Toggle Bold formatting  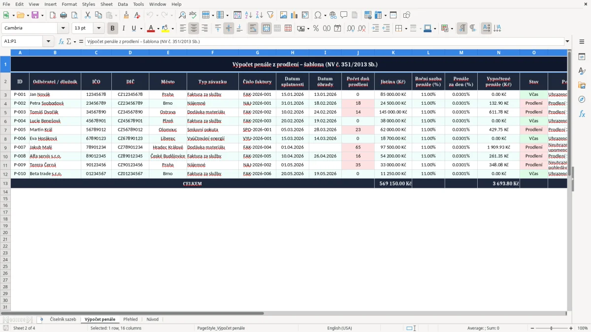pyautogui.click(x=112, y=29)
